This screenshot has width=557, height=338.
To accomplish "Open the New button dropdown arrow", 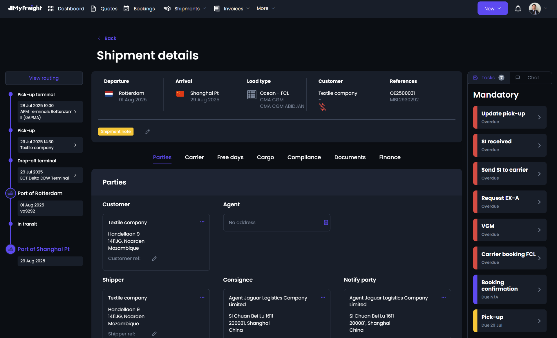I will click(500, 8).
